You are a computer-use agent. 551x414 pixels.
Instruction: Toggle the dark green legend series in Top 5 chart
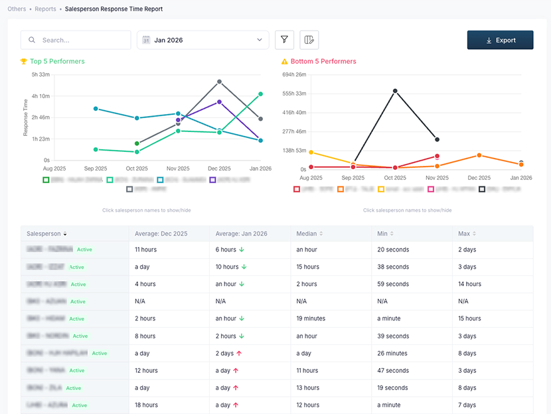tap(46, 180)
